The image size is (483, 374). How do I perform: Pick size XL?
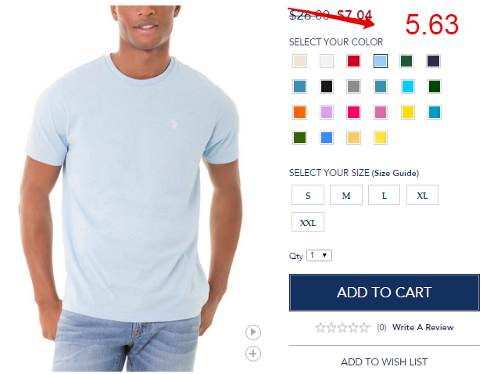click(x=422, y=195)
